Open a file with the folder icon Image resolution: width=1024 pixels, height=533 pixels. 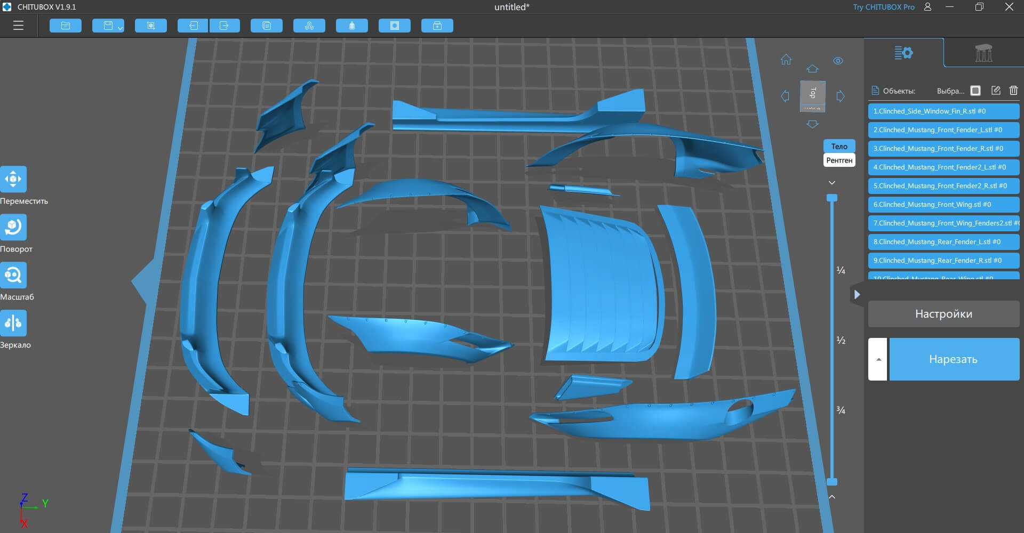click(x=66, y=26)
